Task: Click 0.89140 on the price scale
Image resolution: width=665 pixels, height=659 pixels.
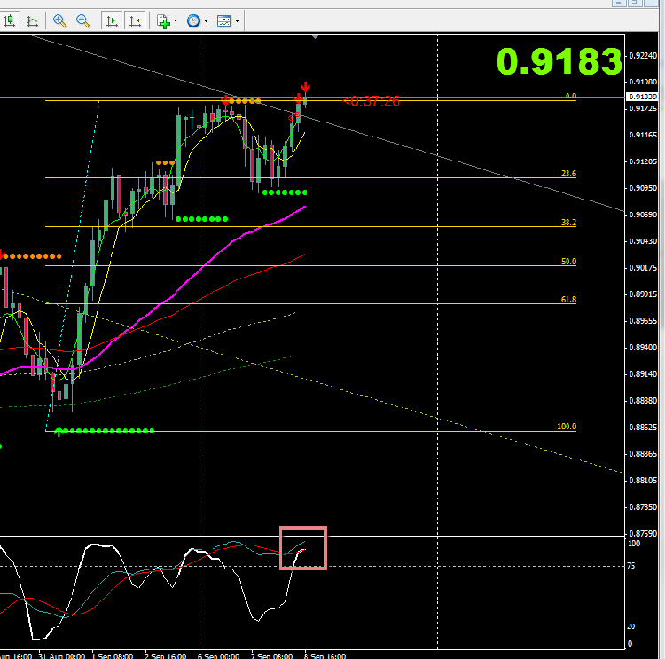Action: 643,373
